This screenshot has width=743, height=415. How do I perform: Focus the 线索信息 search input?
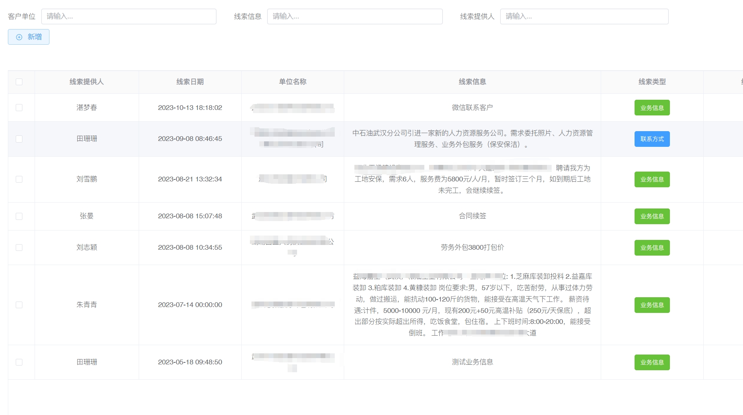click(354, 16)
